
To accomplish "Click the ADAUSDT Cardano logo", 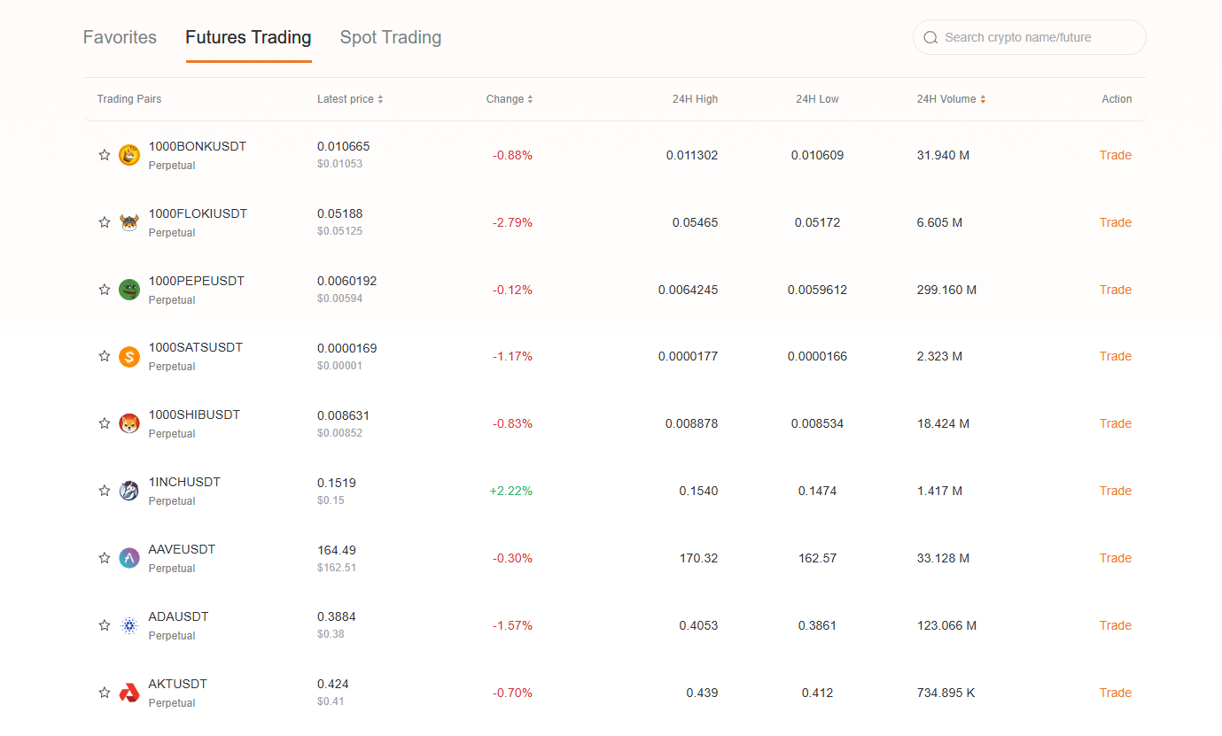I will click(x=129, y=624).
